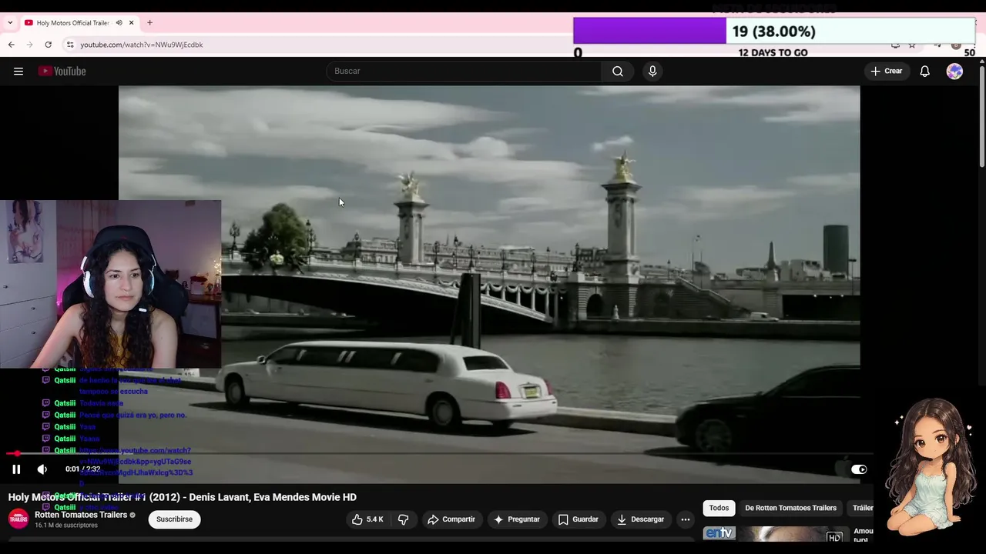This screenshot has height=554, width=986.
Task: Save the video with Guardar
Action: point(578,519)
